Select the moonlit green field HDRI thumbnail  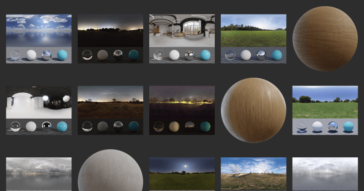pyautogui.click(x=182, y=174)
